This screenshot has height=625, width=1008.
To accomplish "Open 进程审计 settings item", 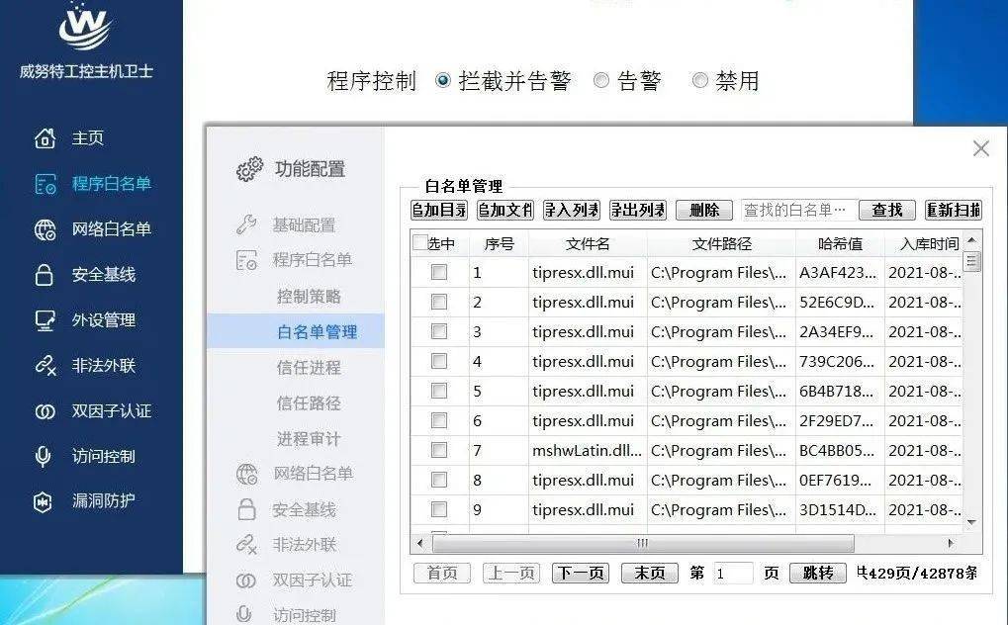I will coord(309,438).
